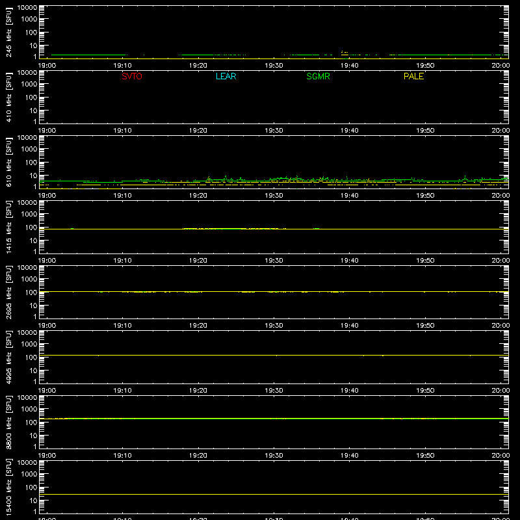Select the 410 MHz [SFU] axis title
Screen dimensions: 520x520
click(x=8, y=97)
